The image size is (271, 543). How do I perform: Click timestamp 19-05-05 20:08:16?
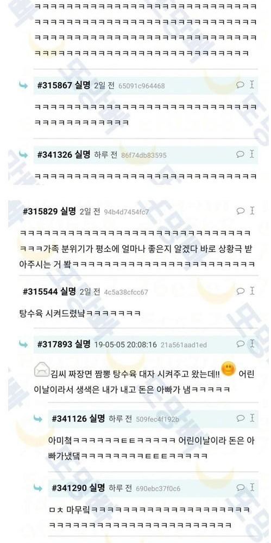point(125,344)
